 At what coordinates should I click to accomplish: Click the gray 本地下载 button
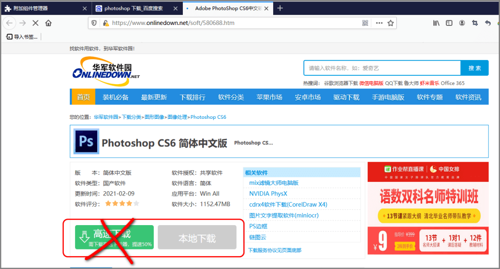(x=197, y=237)
